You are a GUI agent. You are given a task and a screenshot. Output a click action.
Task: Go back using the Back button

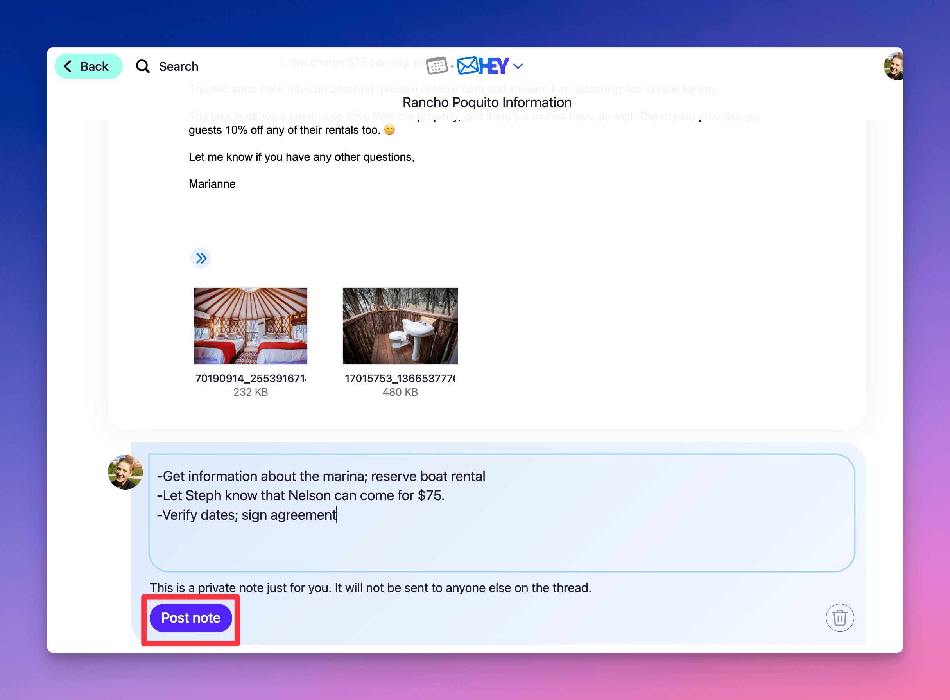(88, 66)
